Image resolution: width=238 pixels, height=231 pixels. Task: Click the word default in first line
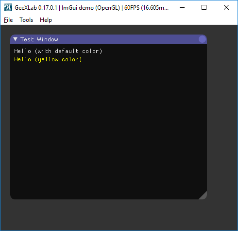pyautogui.click(x=67, y=51)
